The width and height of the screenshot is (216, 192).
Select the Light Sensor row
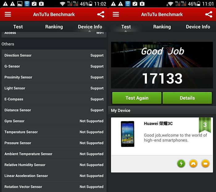(54, 88)
